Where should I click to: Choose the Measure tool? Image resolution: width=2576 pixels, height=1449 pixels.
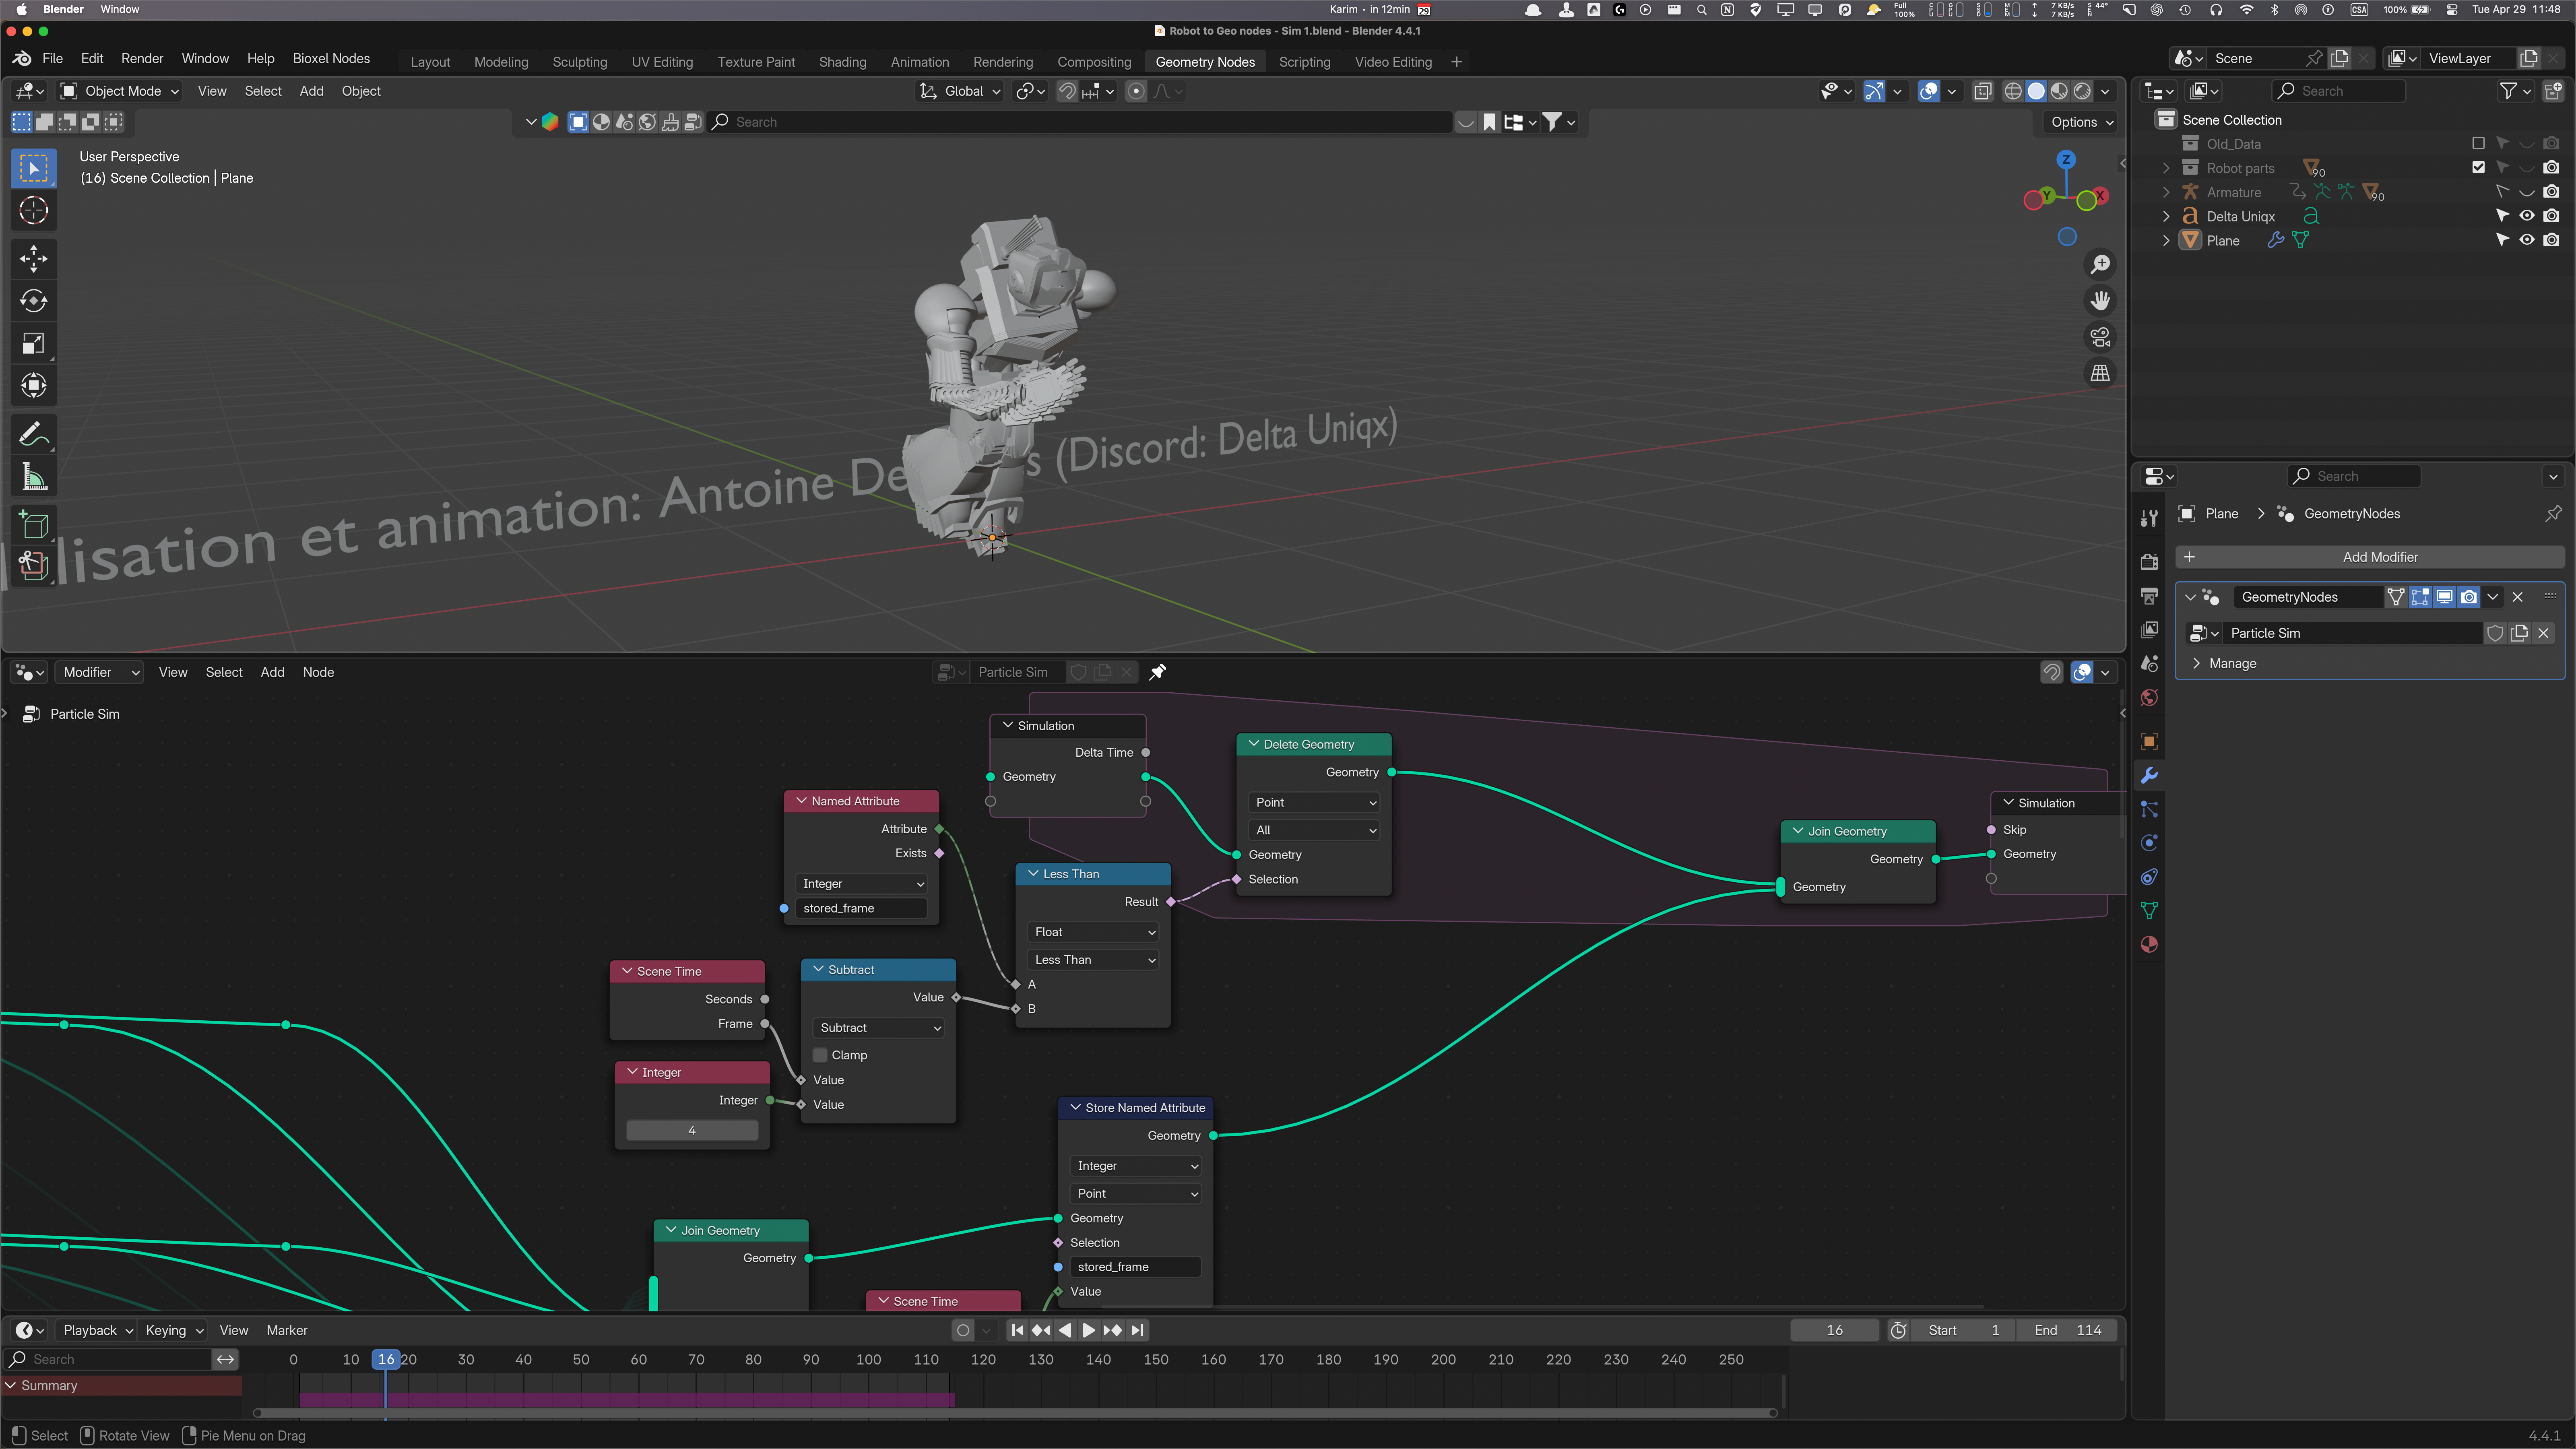(33, 477)
